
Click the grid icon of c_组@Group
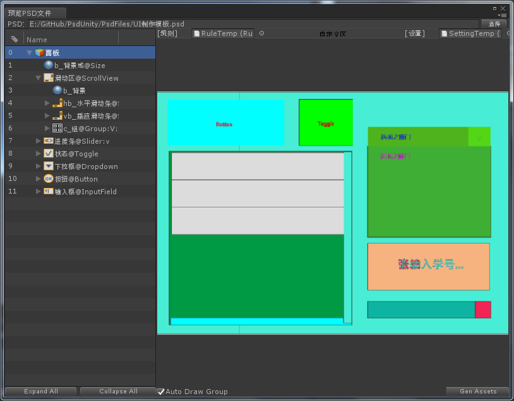click(x=57, y=129)
